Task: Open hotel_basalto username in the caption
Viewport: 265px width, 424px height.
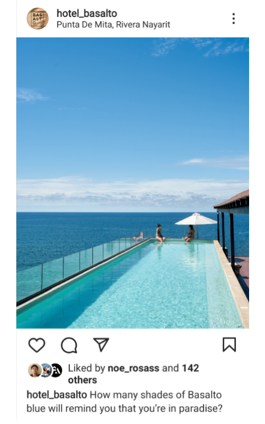Action: [x=57, y=395]
